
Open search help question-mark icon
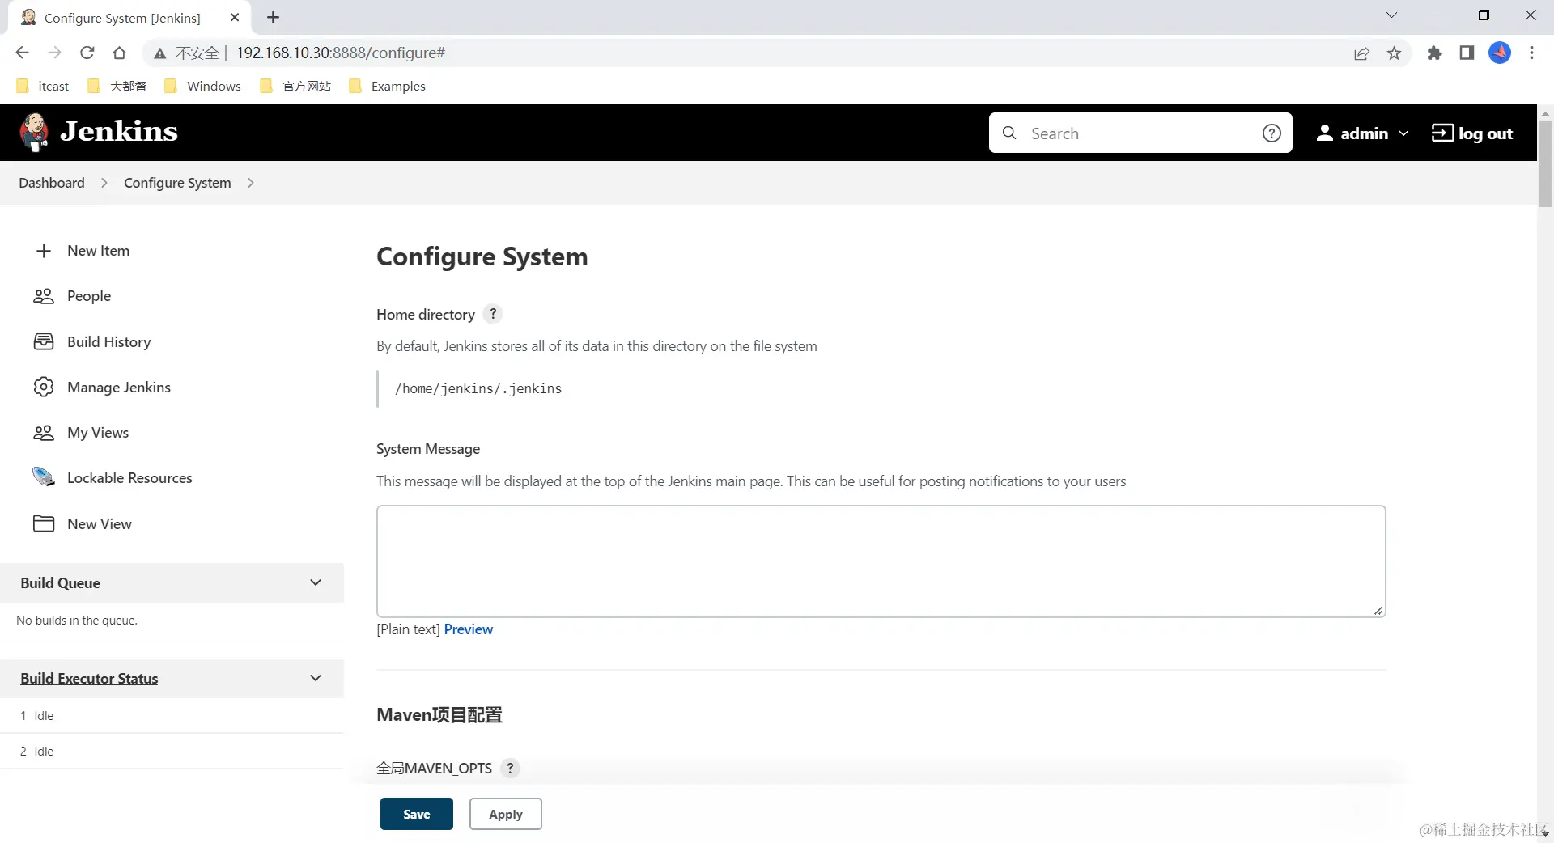[x=1272, y=133]
